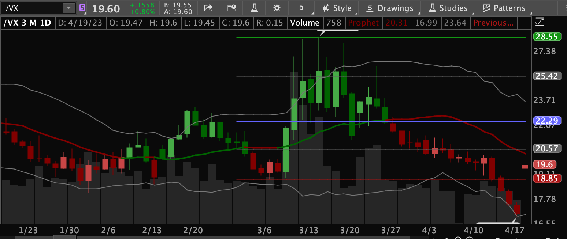Screen dimensions: 567x239
Task: Click the Volume study label
Action: [x=305, y=23]
